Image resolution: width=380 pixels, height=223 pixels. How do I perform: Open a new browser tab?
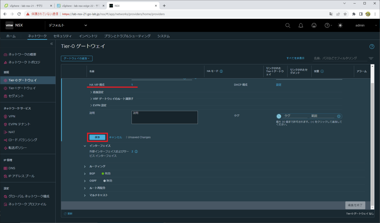(164, 6)
